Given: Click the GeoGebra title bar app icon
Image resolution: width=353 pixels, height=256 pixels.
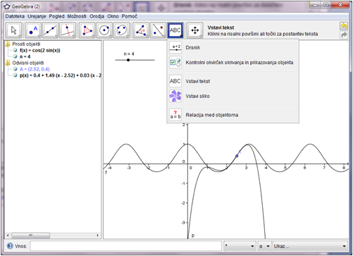Looking at the screenshot, I should pos(7,6).
